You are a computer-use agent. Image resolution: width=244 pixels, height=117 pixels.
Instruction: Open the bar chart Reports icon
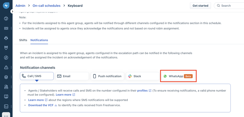[x=6, y=106]
